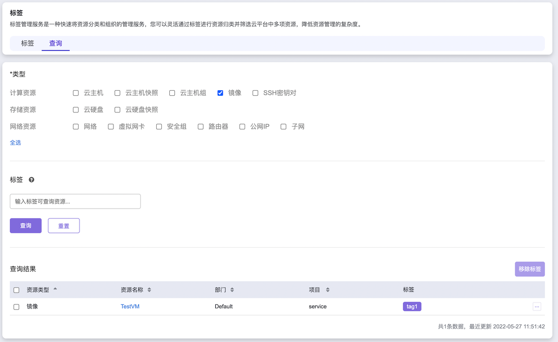
Task: Sort by 资源名称 column icon
Action: [149, 290]
